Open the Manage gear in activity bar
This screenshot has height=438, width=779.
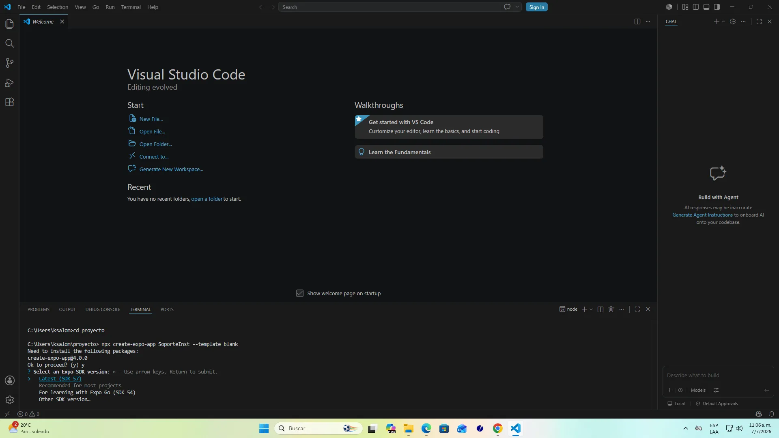[10, 400]
